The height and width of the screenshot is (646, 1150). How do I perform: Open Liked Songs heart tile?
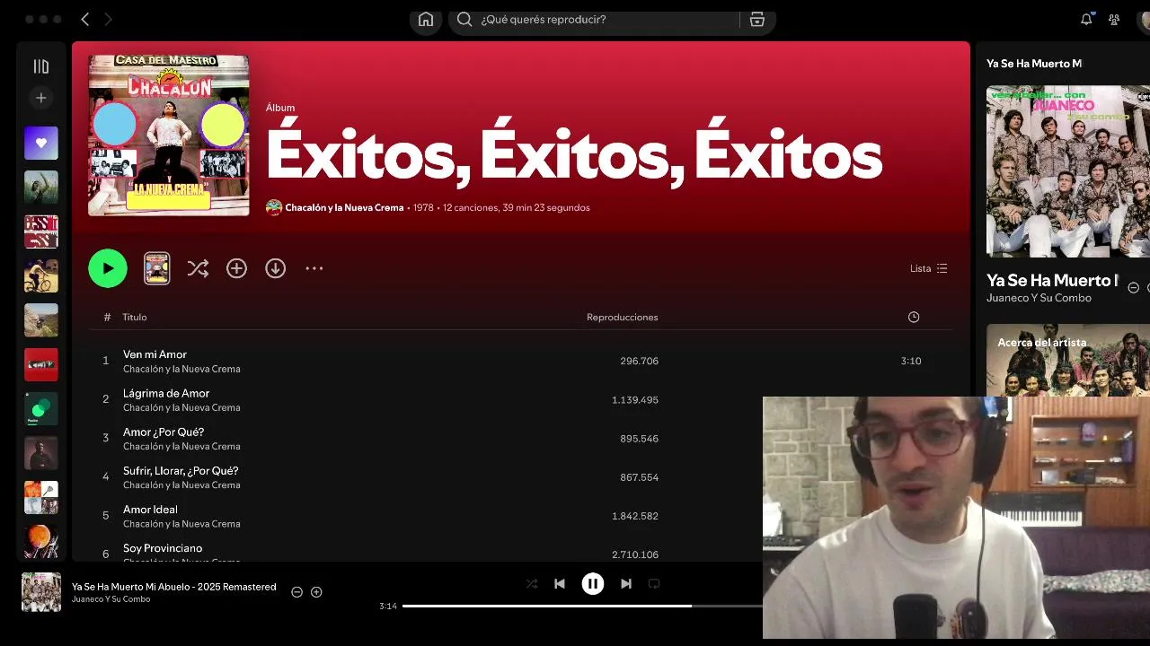coord(40,144)
